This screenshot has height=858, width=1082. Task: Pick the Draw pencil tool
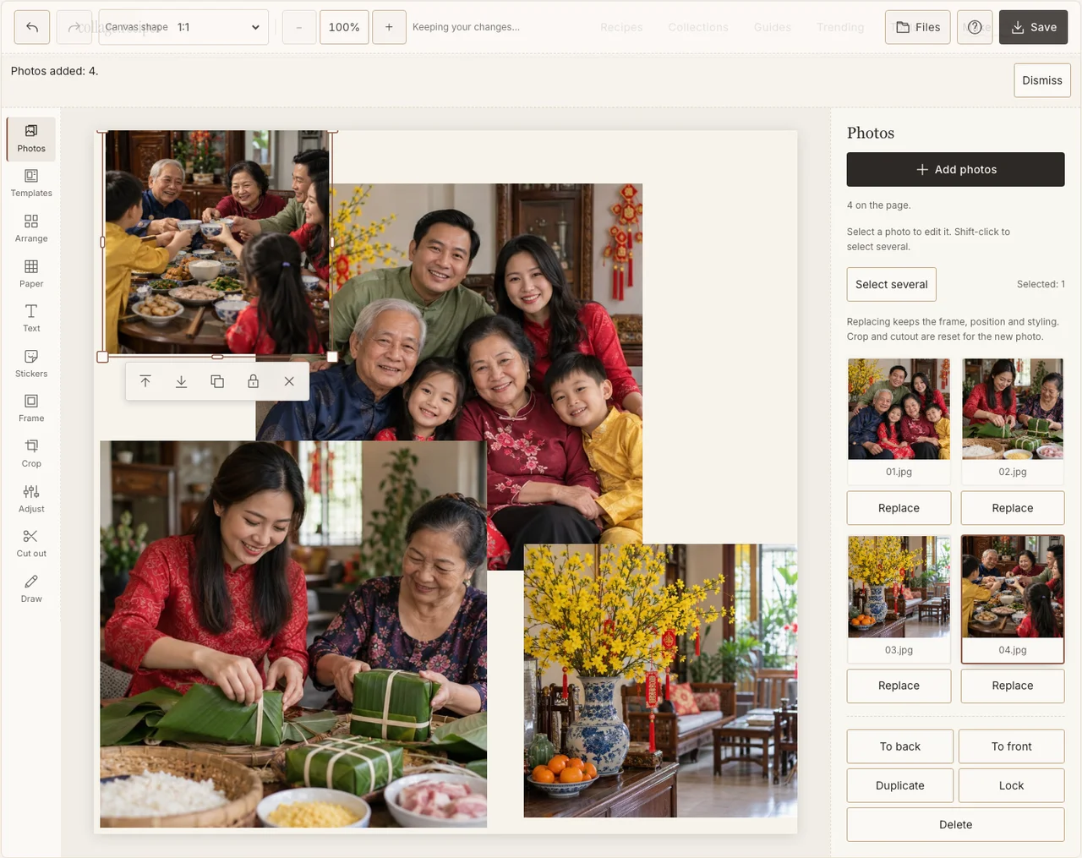point(31,589)
